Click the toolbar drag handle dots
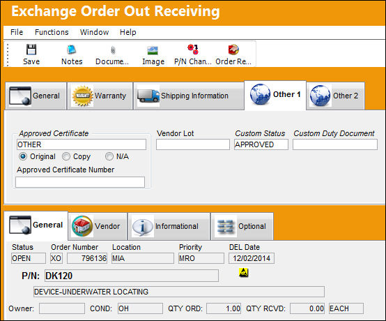Viewport: 386px width, 321px height. coord(8,54)
